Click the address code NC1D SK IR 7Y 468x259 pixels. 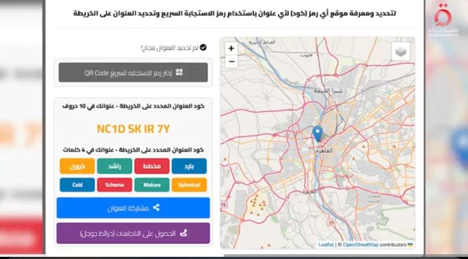[x=133, y=129]
